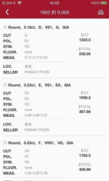Favorite the 0.18ct D VS1 diamond star
The width and height of the screenshot is (109, 181).
(5, 27)
